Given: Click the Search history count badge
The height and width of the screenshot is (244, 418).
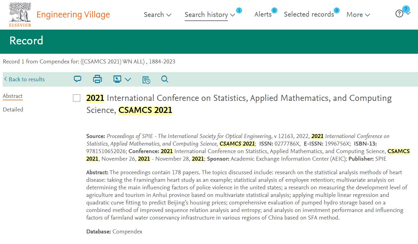Looking at the screenshot, I should (239, 11).
